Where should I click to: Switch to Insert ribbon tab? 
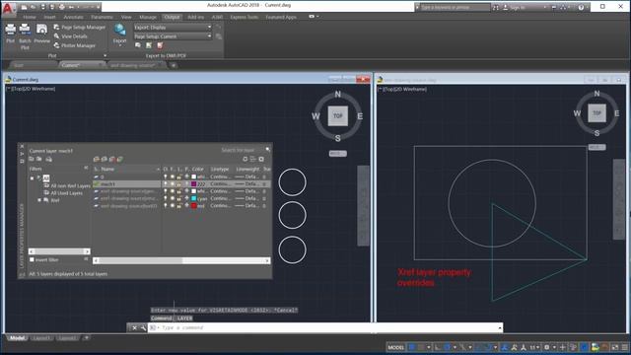click(x=50, y=17)
